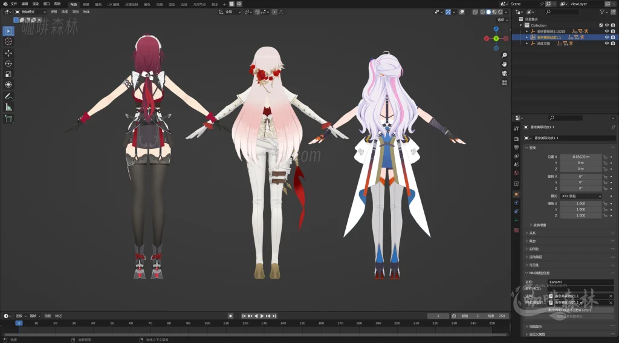The image size is (619, 343).
Task: Toggle lock on Scale Z field
Action: tap(604, 215)
